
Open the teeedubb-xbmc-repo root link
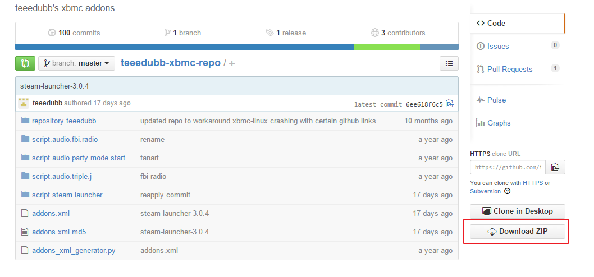[171, 63]
